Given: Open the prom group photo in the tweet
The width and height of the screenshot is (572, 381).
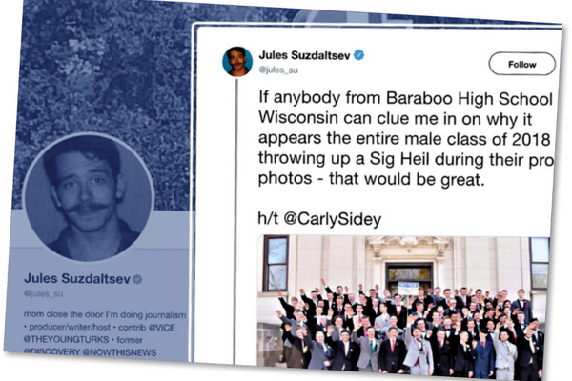Looking at the screenshot, I should [403, 300].
